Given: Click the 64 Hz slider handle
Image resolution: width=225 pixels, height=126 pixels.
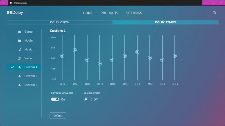Looking at the screenshot, I should 75,50.
